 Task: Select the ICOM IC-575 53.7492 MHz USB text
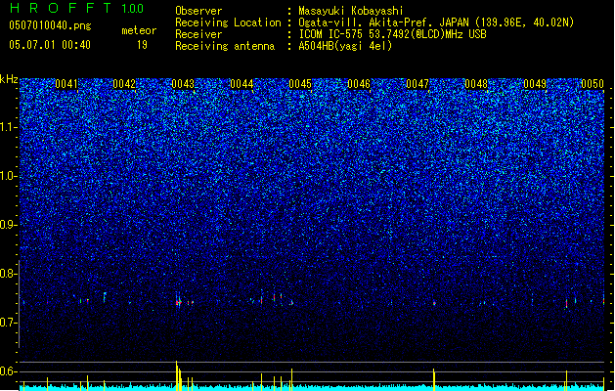coord(393,34)
